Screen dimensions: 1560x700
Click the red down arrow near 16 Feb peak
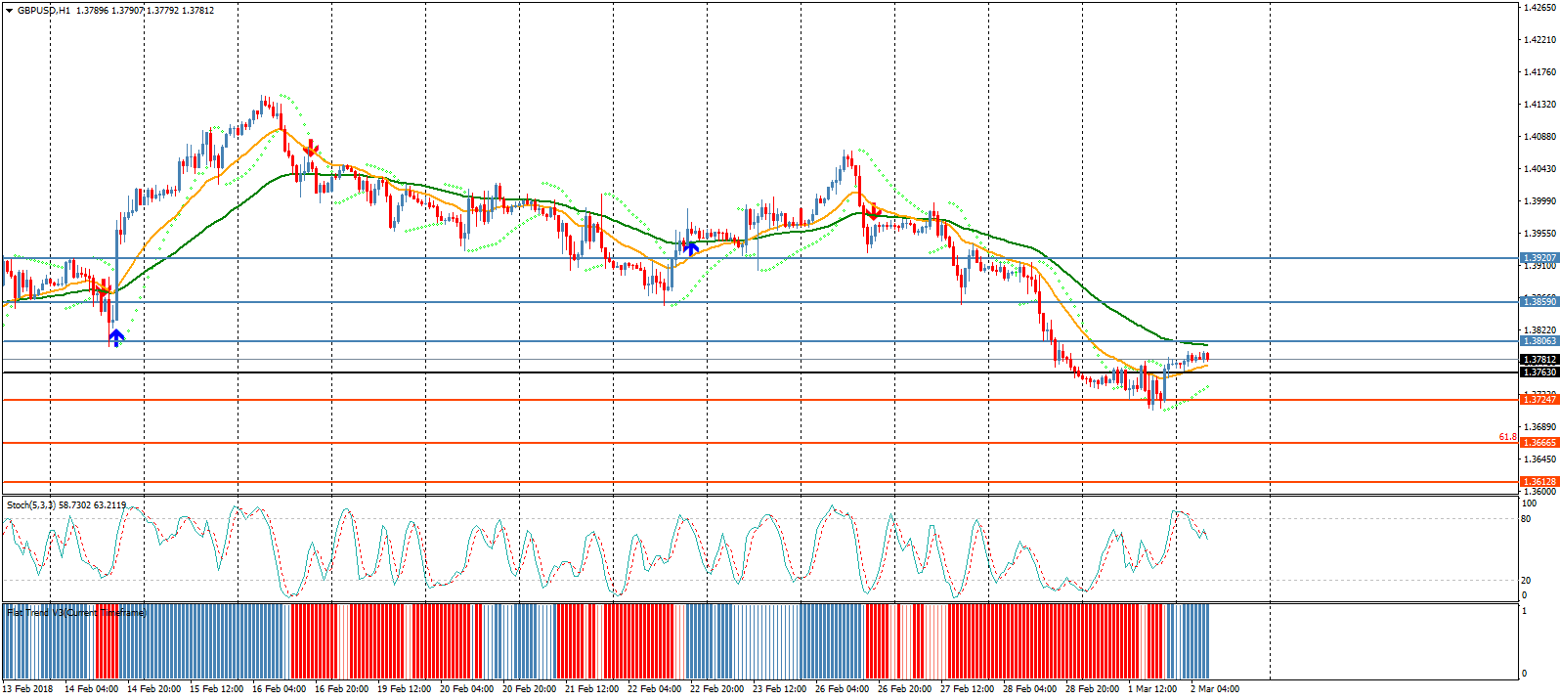pos(311,150)
